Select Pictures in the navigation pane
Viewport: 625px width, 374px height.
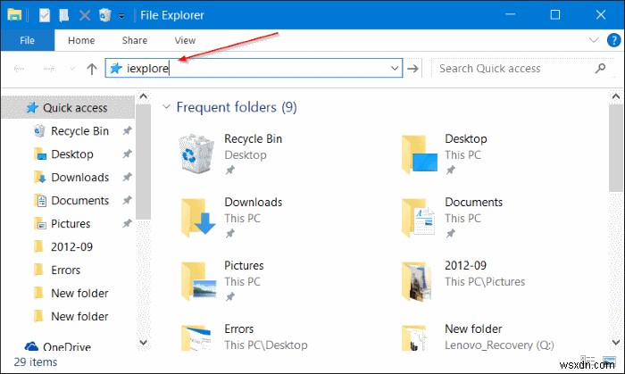pos(71,223)
